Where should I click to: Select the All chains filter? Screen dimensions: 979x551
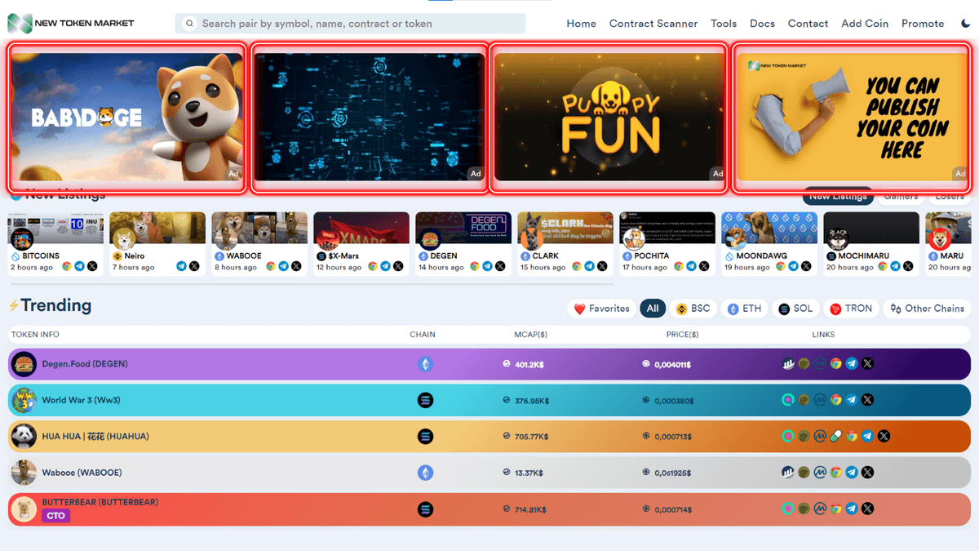[653, 309]
